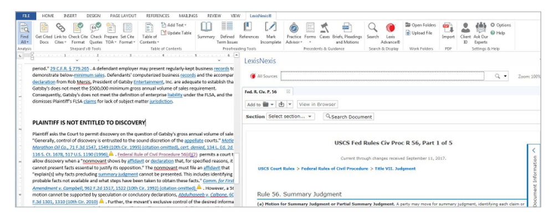Select the LexisNexis ribbon tab

261,16
